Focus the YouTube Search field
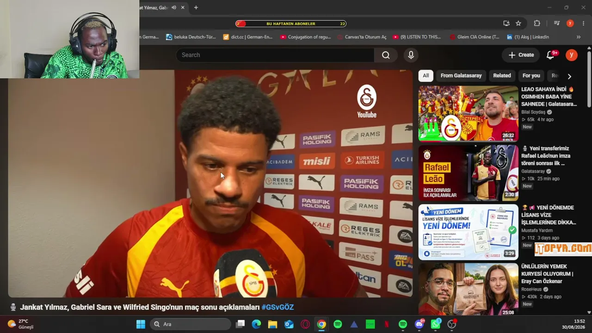 point(275,55)
